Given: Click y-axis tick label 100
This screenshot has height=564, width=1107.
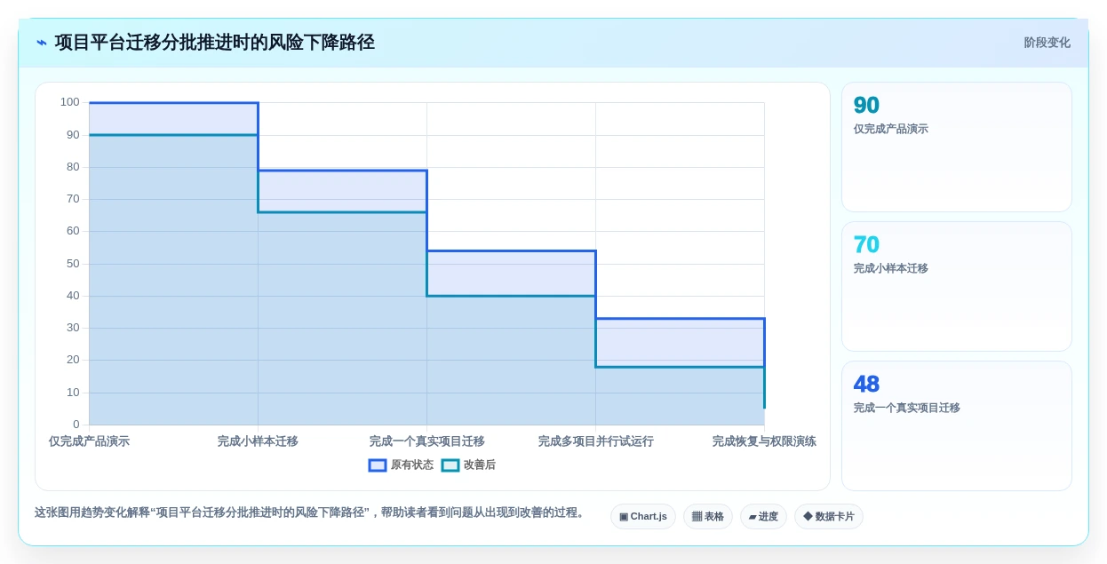Looking at the screenshot, I should pos(69,102).
